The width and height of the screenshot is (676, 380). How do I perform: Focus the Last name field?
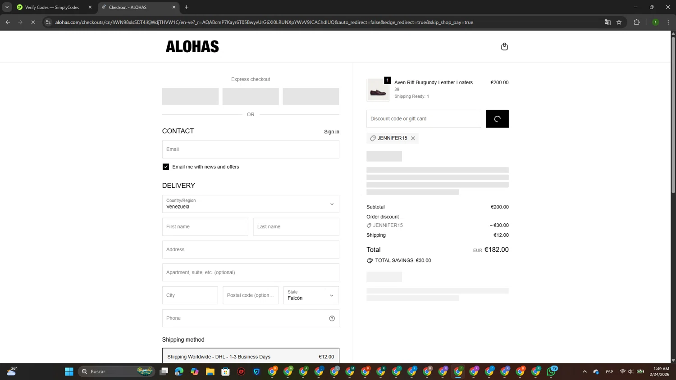point(296,227)
